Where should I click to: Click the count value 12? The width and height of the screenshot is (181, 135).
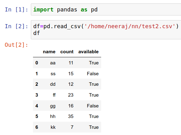(x=71, y=84)
